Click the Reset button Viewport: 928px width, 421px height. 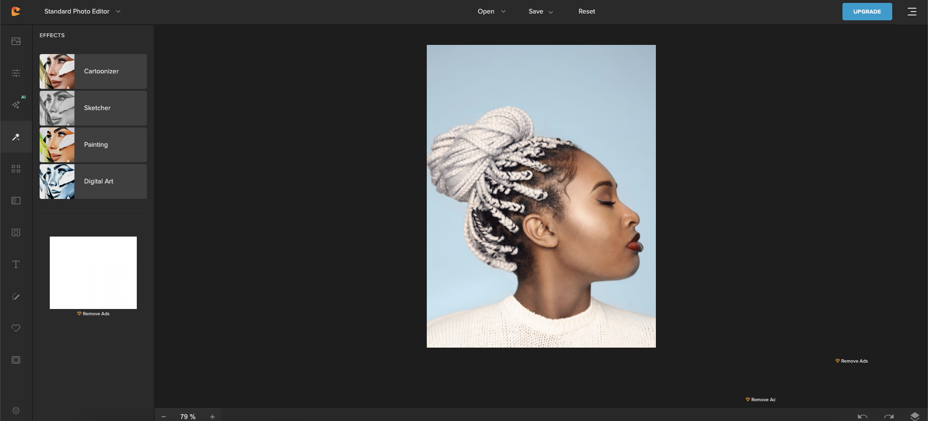(587, 11)
